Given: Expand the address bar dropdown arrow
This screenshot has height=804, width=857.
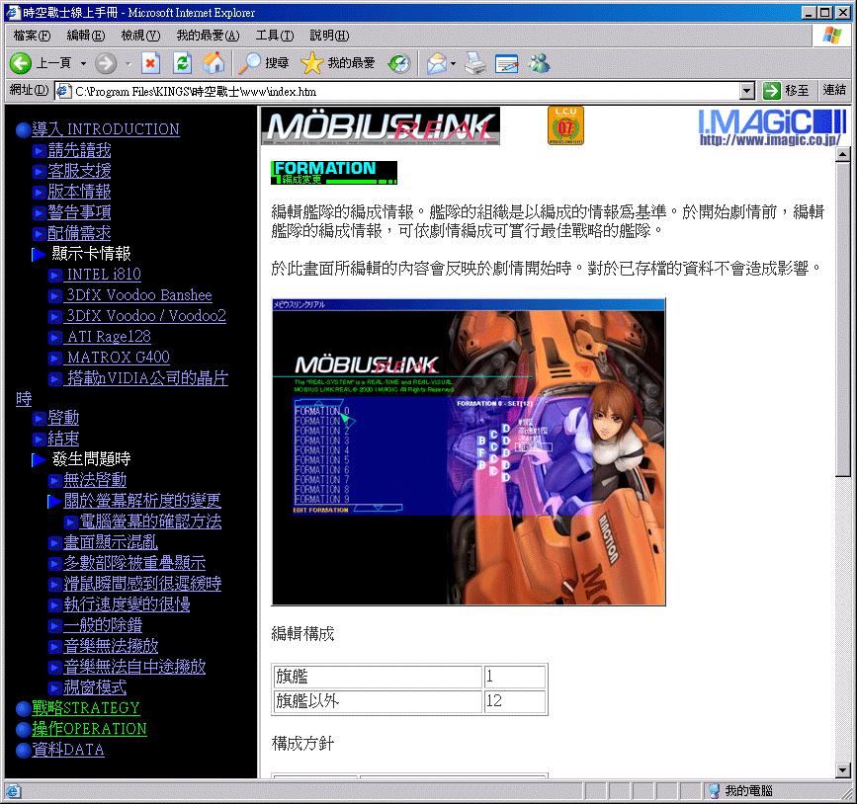Looking at the screenshot, I should 747,91.
